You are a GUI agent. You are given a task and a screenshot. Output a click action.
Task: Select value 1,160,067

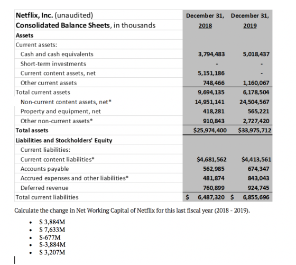tap(256, 83)
